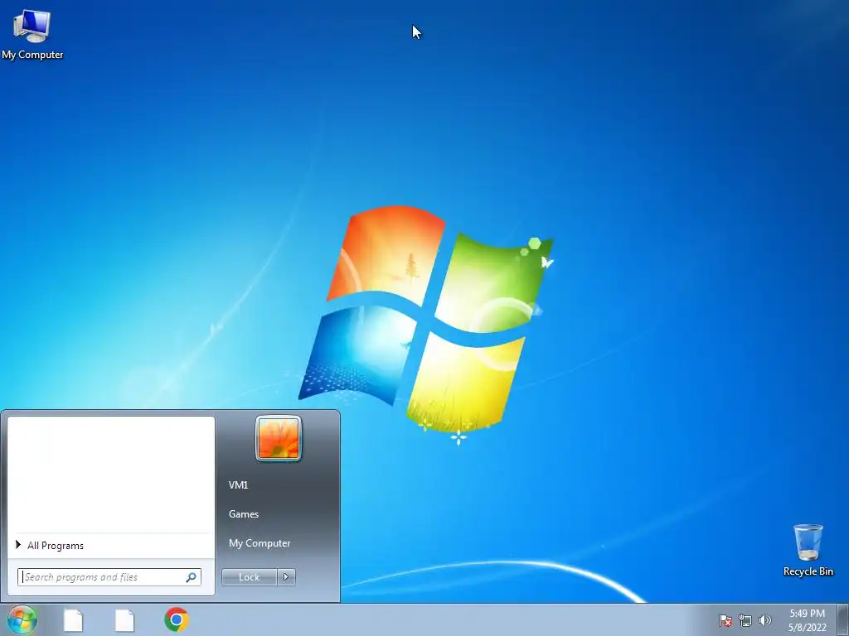Open the speaker volume tray icon
This screenshot has width=849, height=636.
[x=764, y=620]
